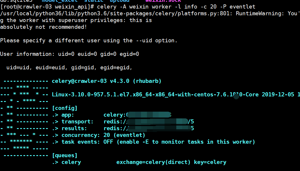Click the 'User information' line
Screen dimensions: 300x171
tap(69, 54)
